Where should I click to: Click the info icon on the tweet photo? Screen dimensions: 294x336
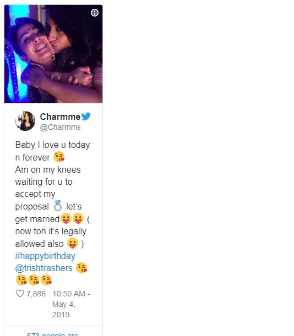pos(95,13)
